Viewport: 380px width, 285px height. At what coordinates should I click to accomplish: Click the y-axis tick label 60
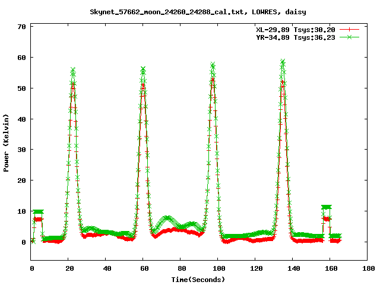coord(21,58)
